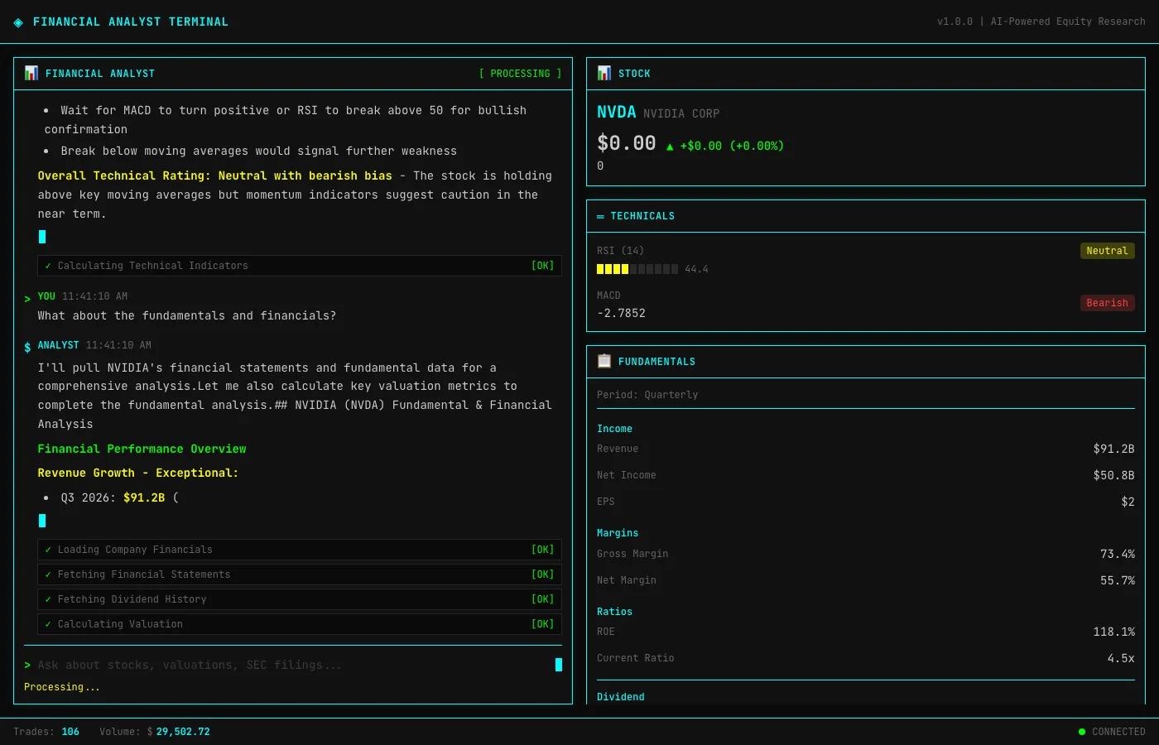The image size is (1159, 745).
Task: Expand the Calculating Technical Indicators row
Action: [x=299, y=266]
